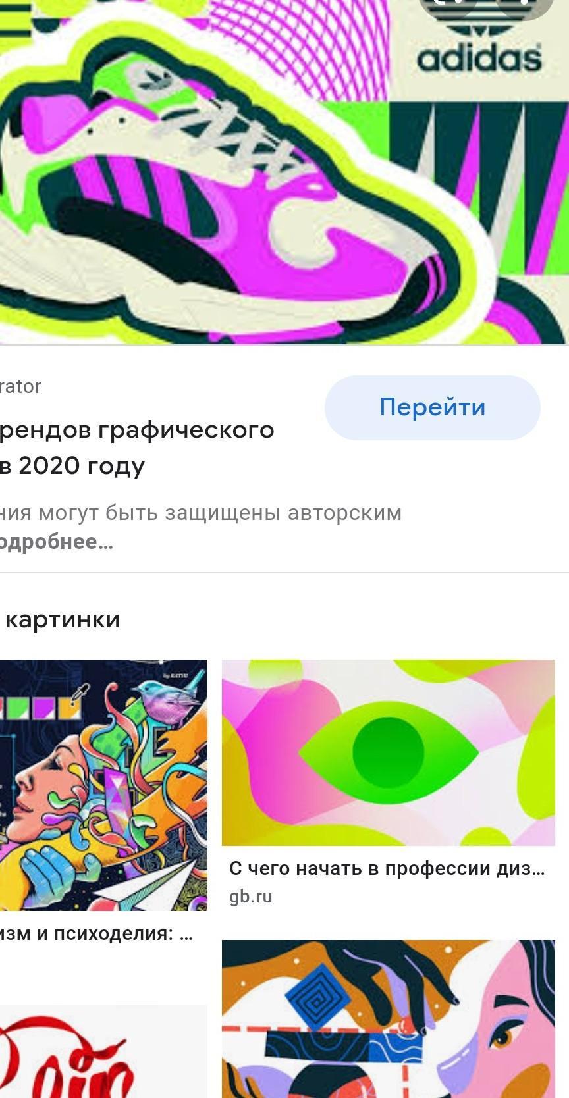Viewport: 569px width, 1098px height.
Task: Tap the Перейти button
Action: click(x=432, y=407)
